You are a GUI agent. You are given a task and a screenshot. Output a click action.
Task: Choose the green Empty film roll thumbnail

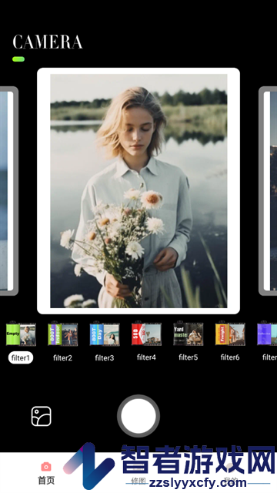click(x=21, y=334)
